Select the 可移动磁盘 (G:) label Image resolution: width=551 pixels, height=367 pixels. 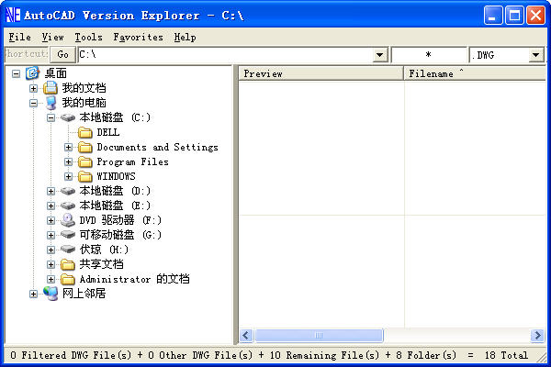[x=120, y=235]
